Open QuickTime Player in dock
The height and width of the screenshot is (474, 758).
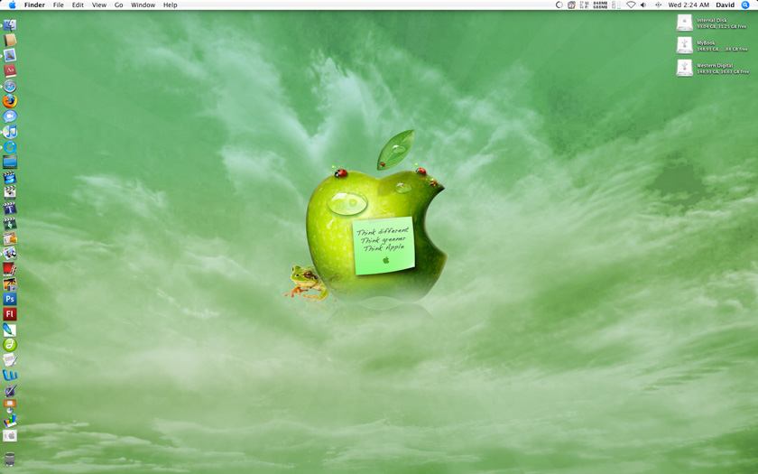[x=10, y=147]
